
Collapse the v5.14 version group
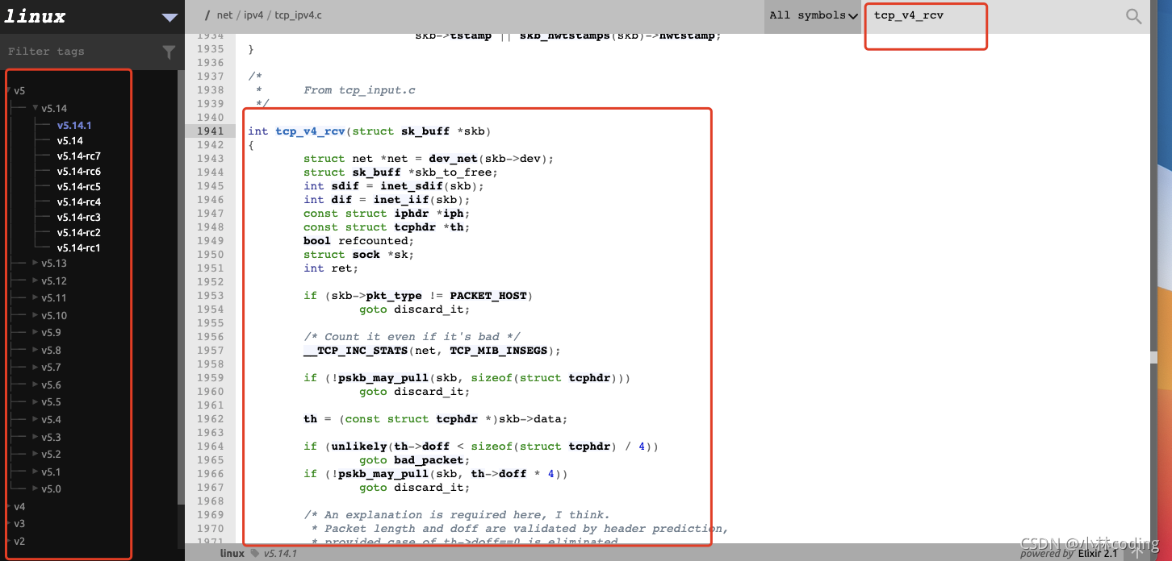point(36,108)
